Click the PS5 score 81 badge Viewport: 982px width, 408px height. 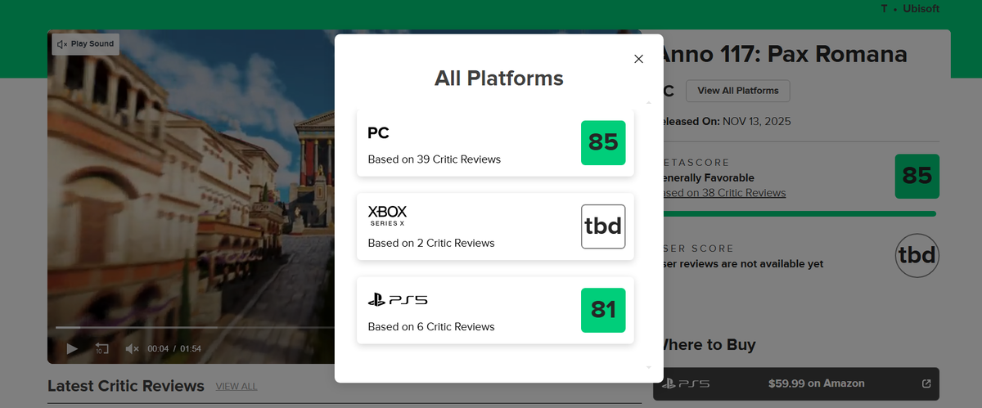point(603,310)
